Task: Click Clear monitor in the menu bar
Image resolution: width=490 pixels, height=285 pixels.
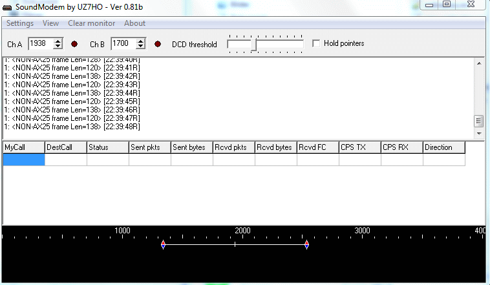Action: pyautogui.click(x=92, y=23)
